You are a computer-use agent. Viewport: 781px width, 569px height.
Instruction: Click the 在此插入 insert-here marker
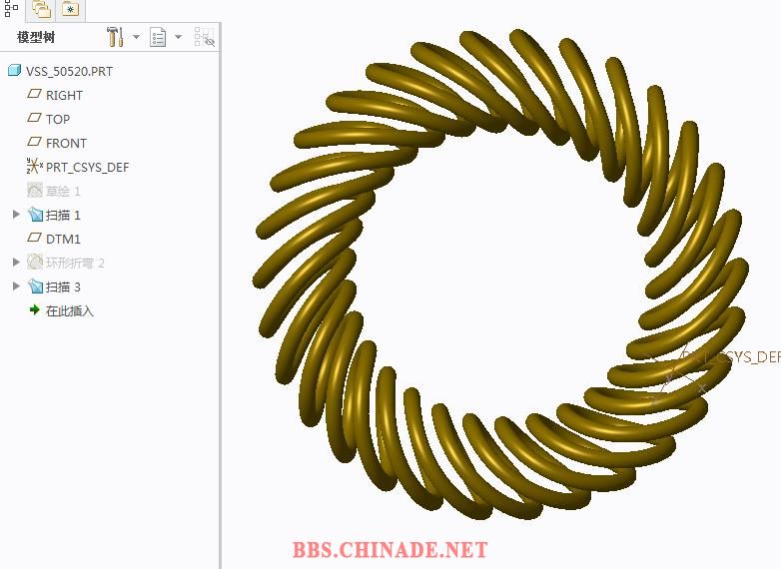[x=70, y=311]
